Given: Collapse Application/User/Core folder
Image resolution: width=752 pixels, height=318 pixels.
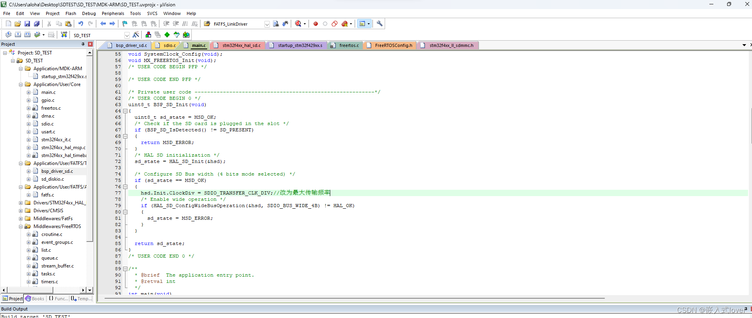Looking at the screenshot, I should coord(21,84).
